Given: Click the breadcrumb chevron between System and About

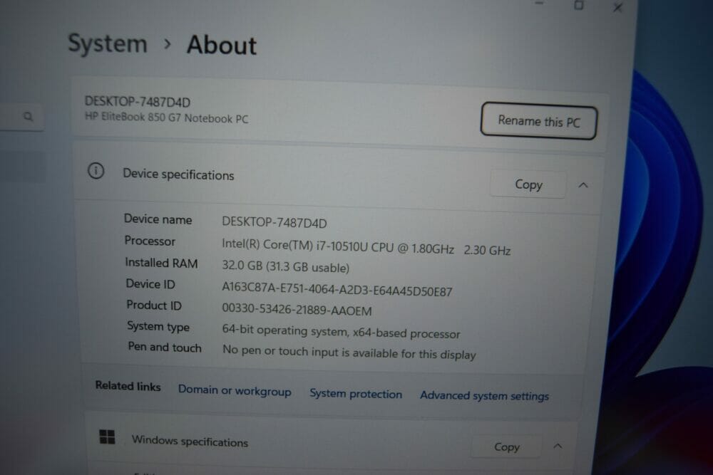Looking at the screenshot, I should click(168, 44).
